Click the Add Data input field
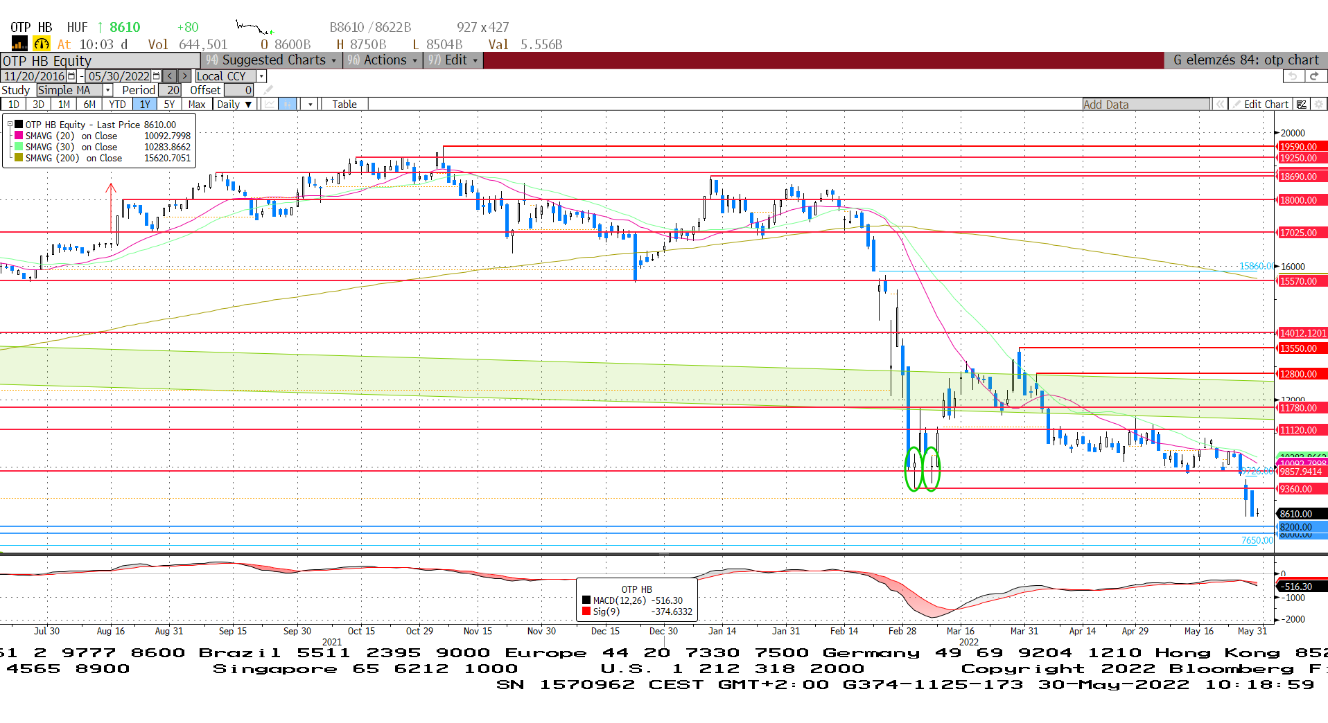 [x=1146, y=105]
